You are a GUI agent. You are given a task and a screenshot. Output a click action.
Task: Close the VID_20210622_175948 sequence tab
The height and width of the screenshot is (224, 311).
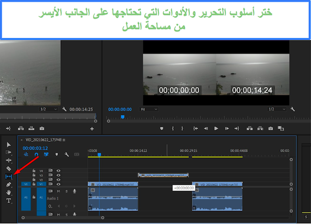click(22, 140)
